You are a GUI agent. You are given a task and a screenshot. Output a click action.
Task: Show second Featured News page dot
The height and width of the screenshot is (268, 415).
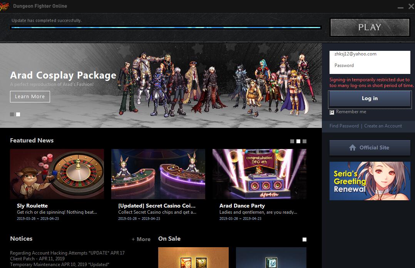[x=298, y=141]
